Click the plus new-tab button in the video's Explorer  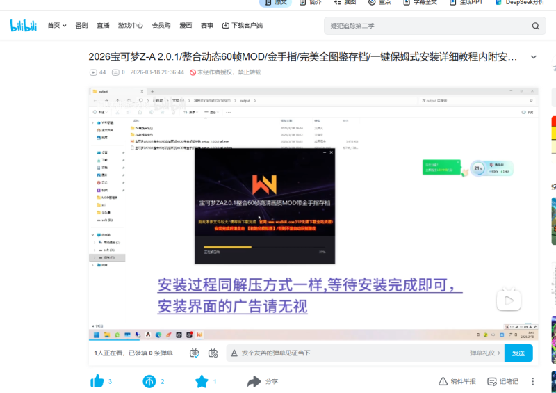click(152, 91)
